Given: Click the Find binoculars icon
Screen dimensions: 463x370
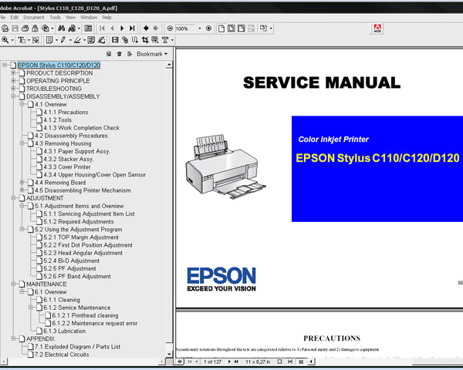Looking at the screenshot, I should click(62, 29).
